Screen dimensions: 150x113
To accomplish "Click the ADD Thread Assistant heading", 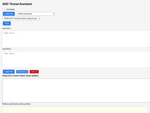I will [17, 4].
